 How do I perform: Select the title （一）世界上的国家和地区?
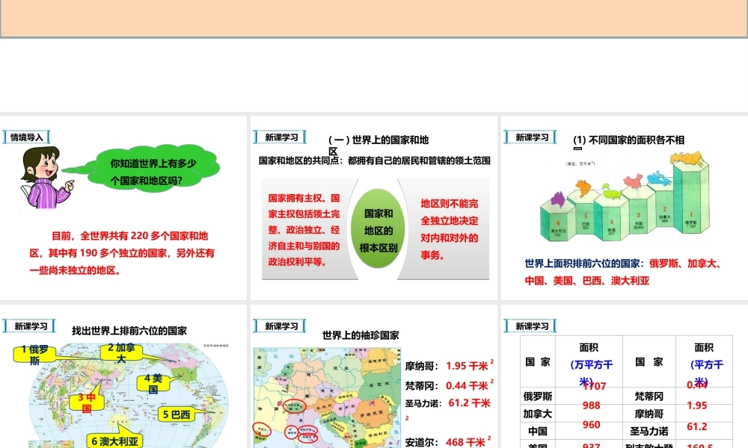(x=378, y=145)
